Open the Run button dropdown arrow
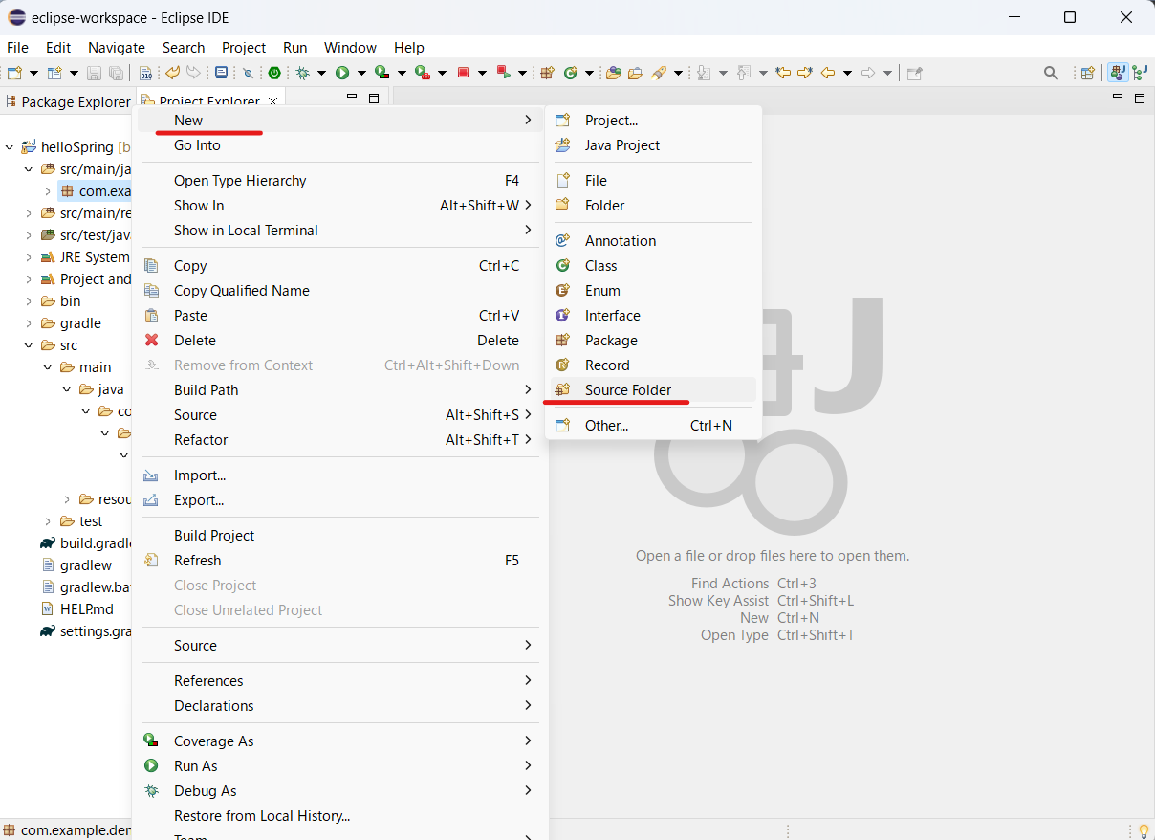The width and height of the screenshot is (1155, 840). coord(361,73)
